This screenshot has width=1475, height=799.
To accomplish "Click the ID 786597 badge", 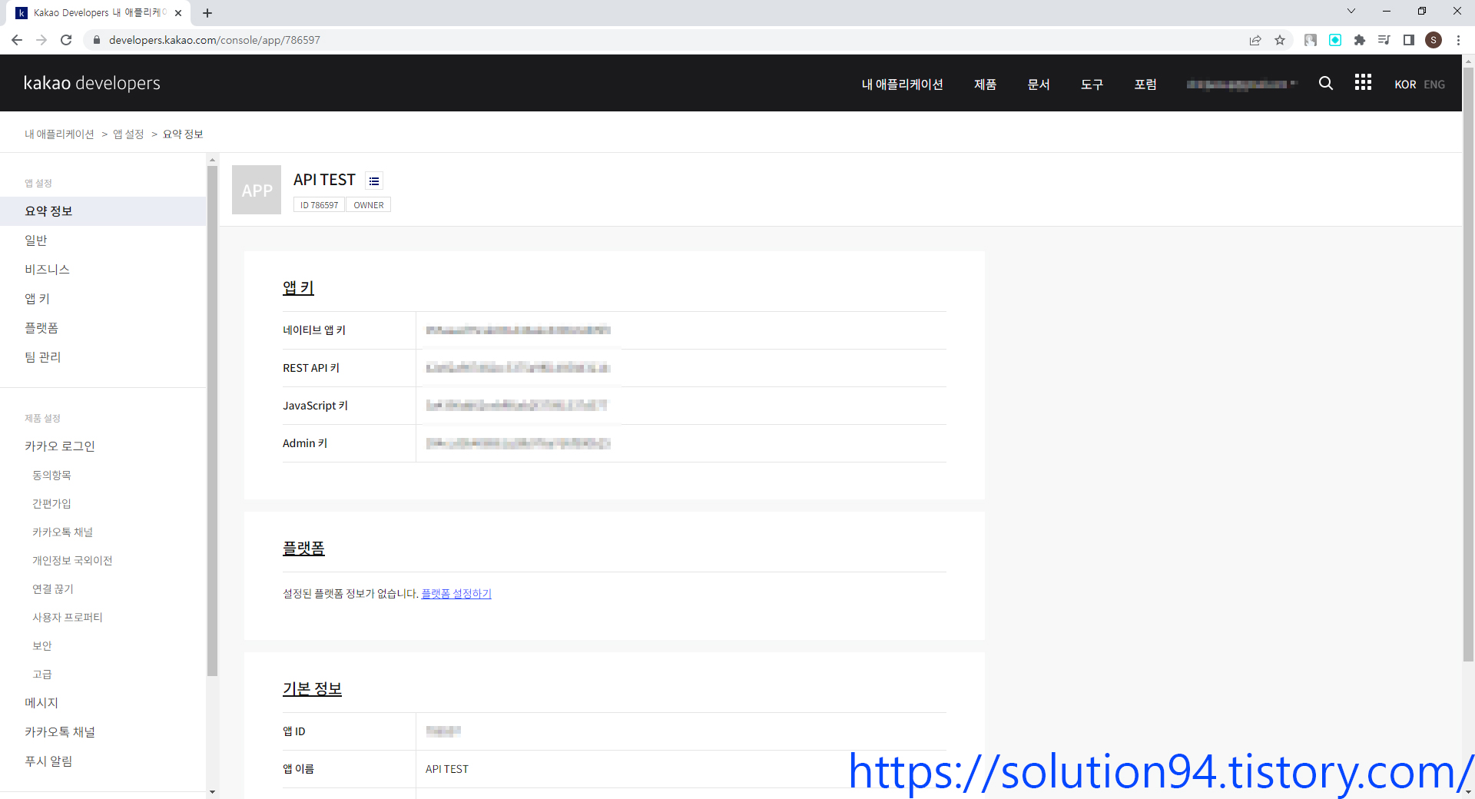I will tap(319, 205).
